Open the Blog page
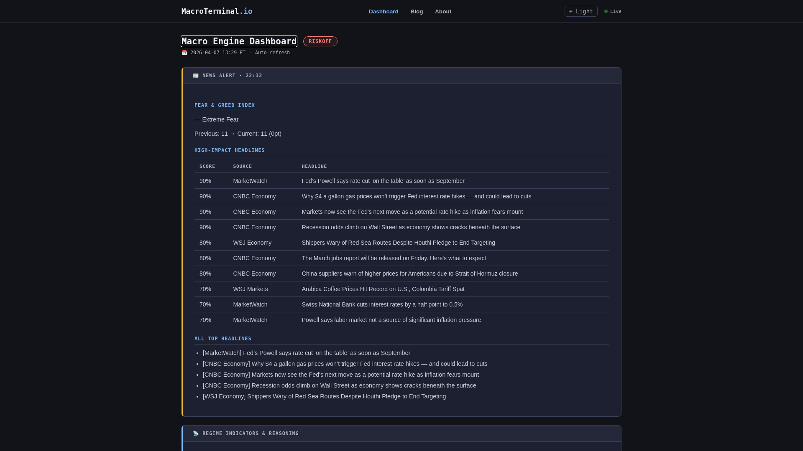This screenshot has width=803, height=451. (x=417, y=12)
